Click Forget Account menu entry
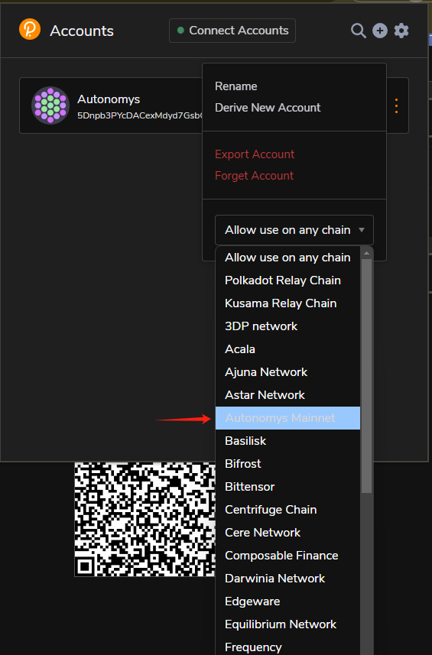This screenshot has height=655, width=432. [x=254, y=176]
